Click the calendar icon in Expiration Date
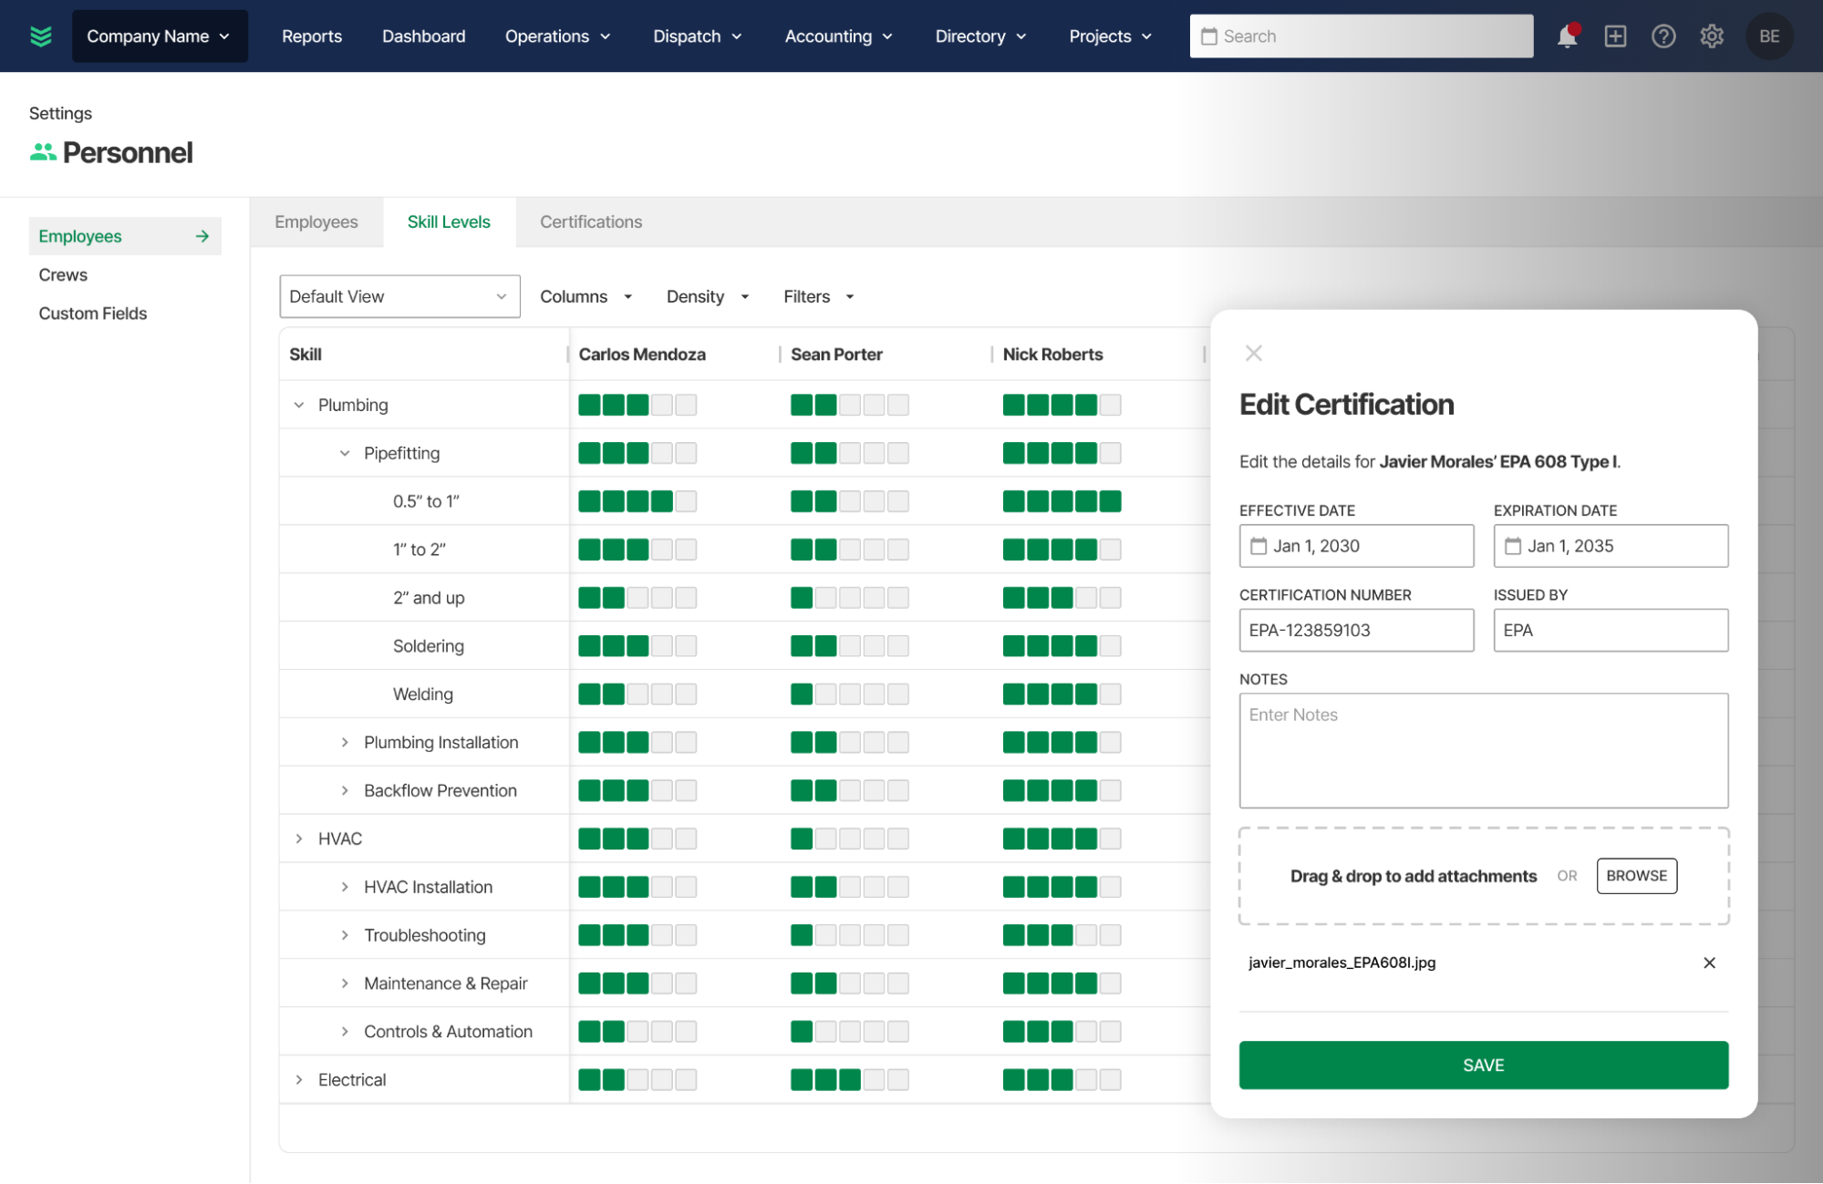The width and height of the screenshot is (1823, 1184). pos(1513,546)
